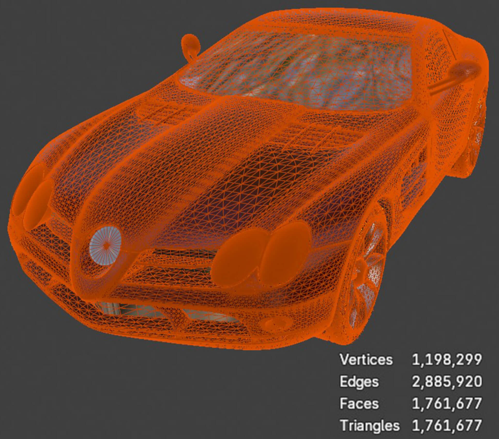Click the Edges label in statistics
This screenshot has width=499, height=439.
click(359, 382)
